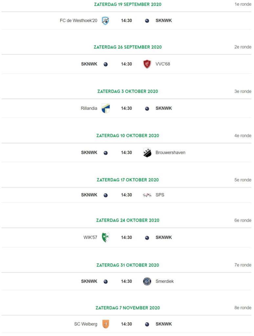Click the Rillandia club crest

tap(106, 108)
